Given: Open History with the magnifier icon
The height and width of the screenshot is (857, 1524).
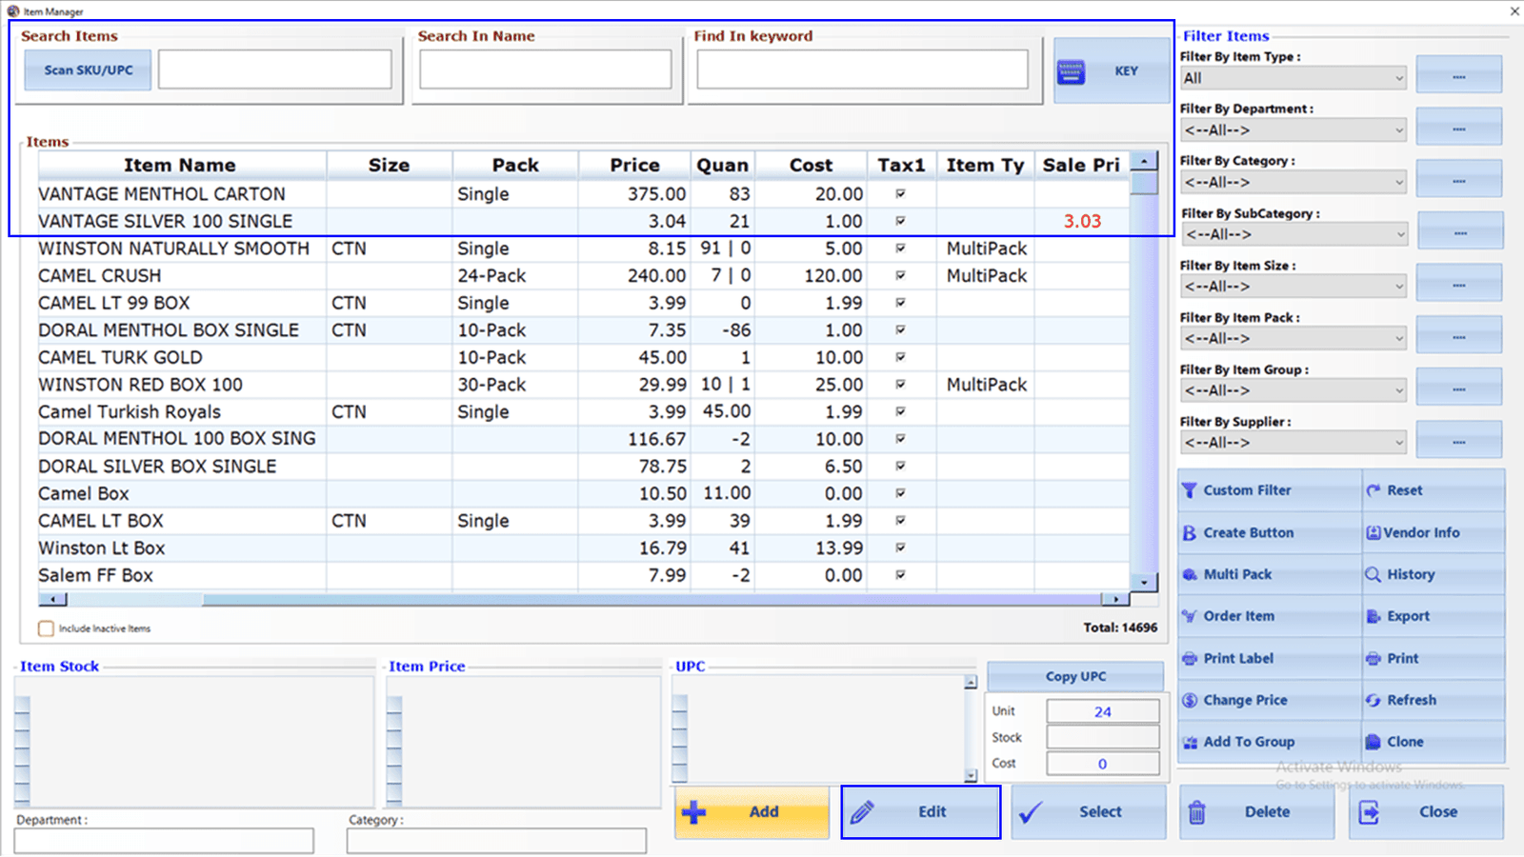Looking at the screenshot, I should [1373, 574].
